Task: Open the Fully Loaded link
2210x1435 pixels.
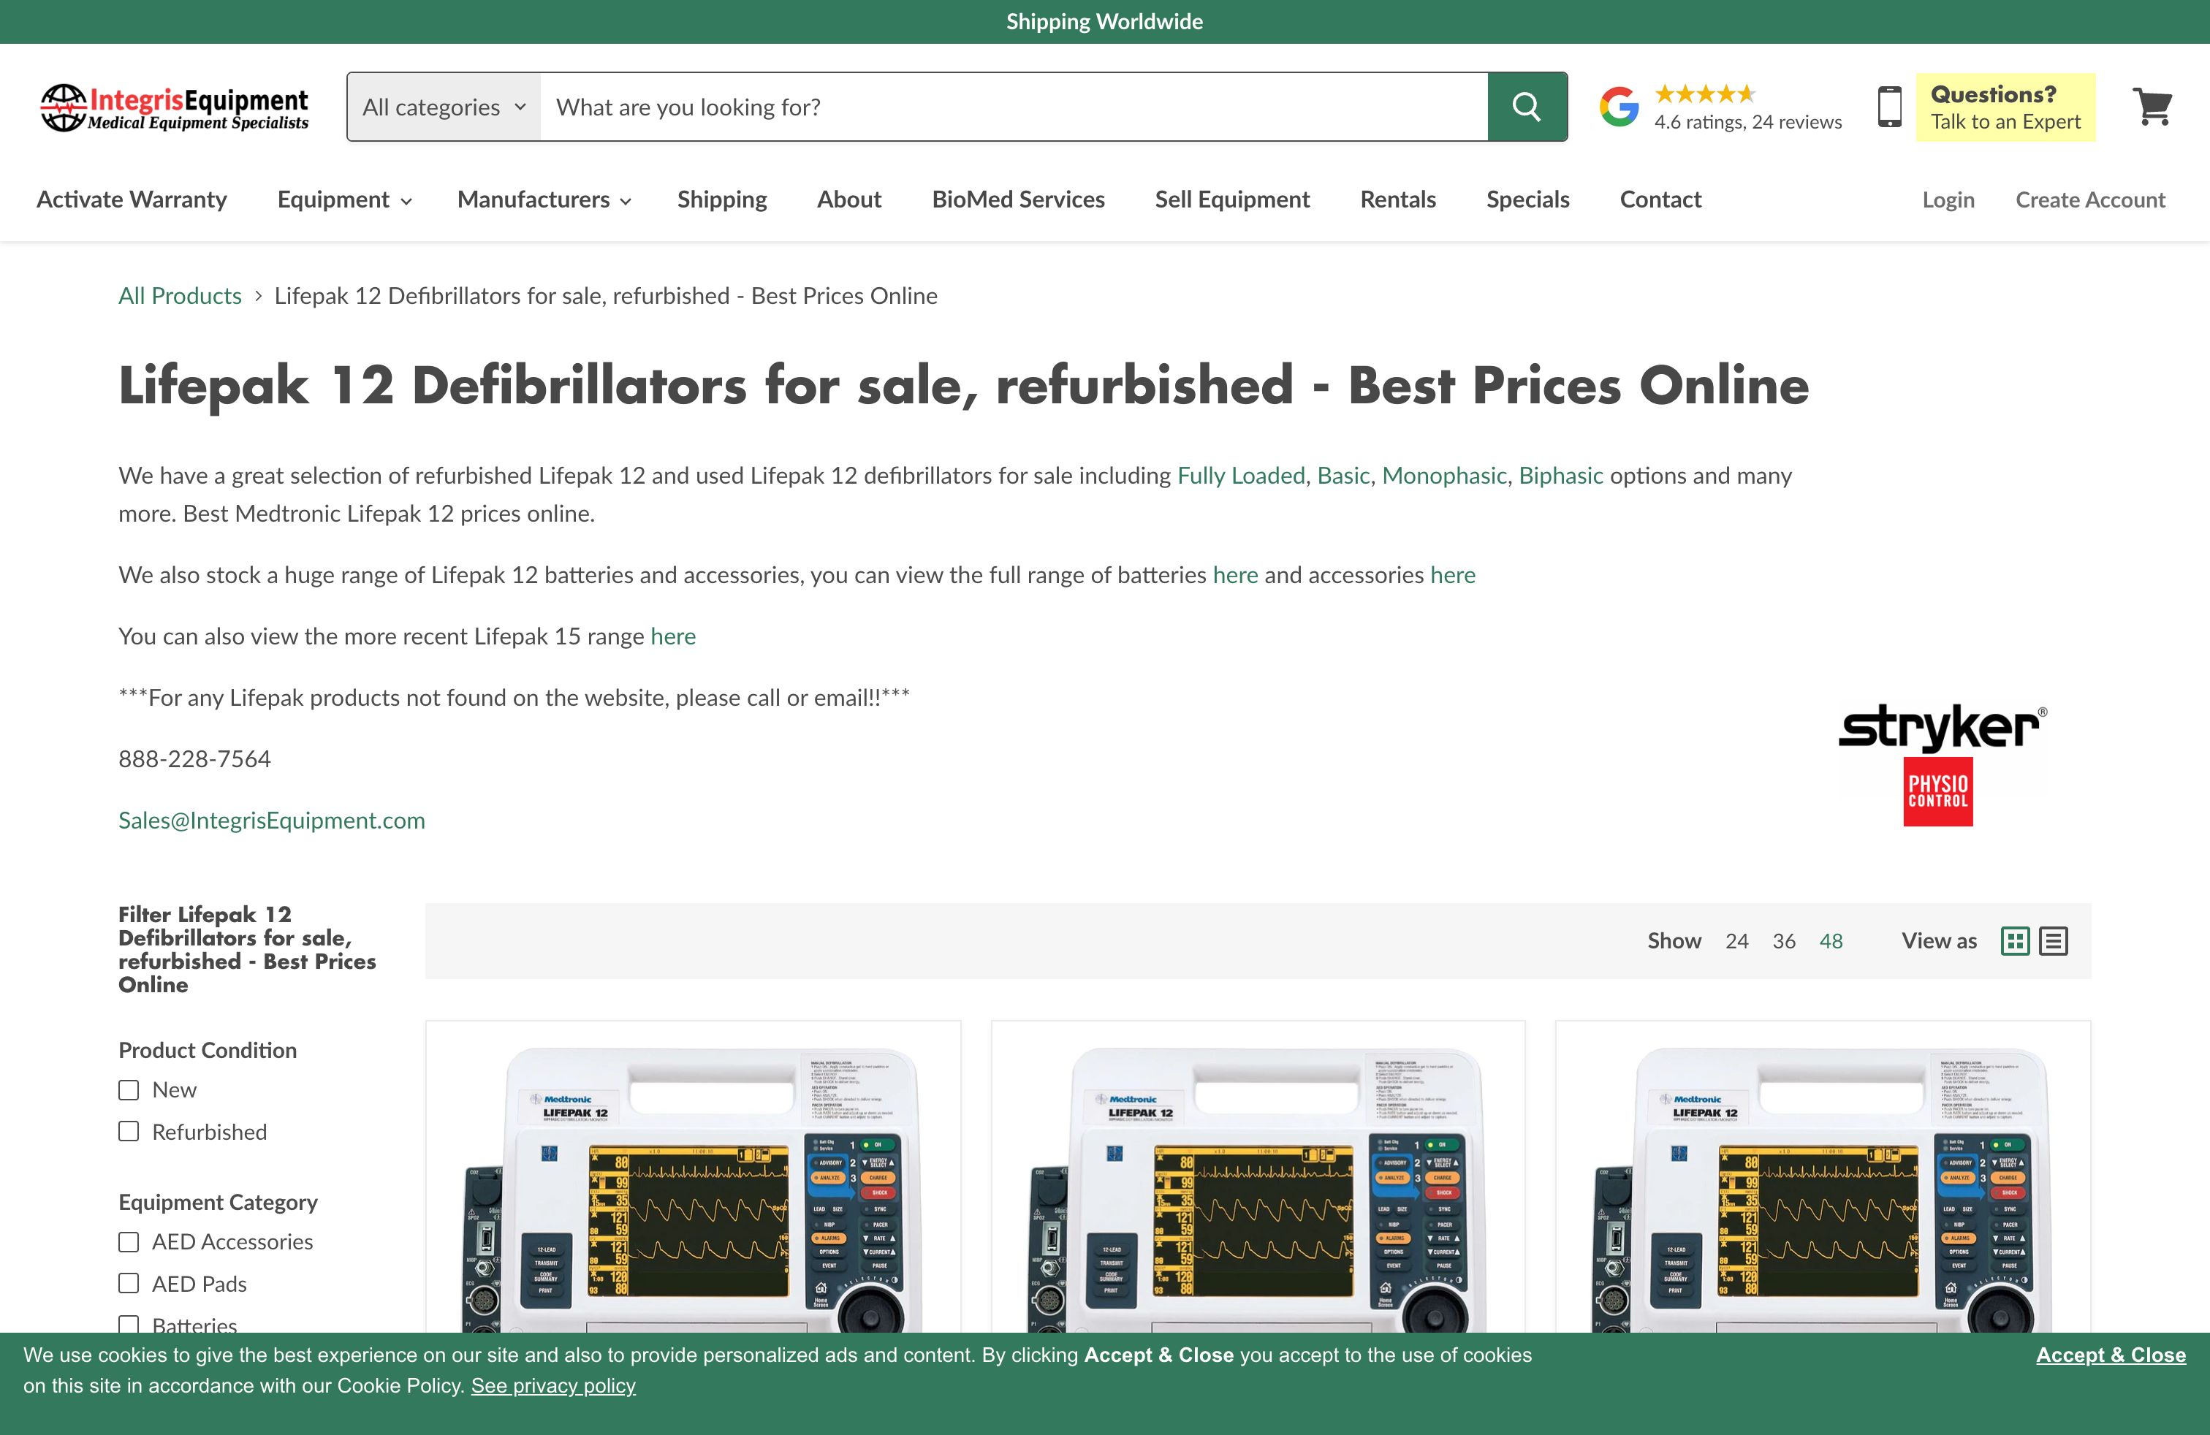Action: [x=1241, y=475]
